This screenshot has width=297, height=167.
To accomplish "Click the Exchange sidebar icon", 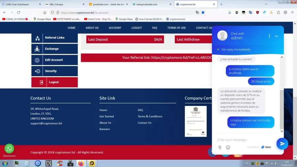I will [37, 49].
